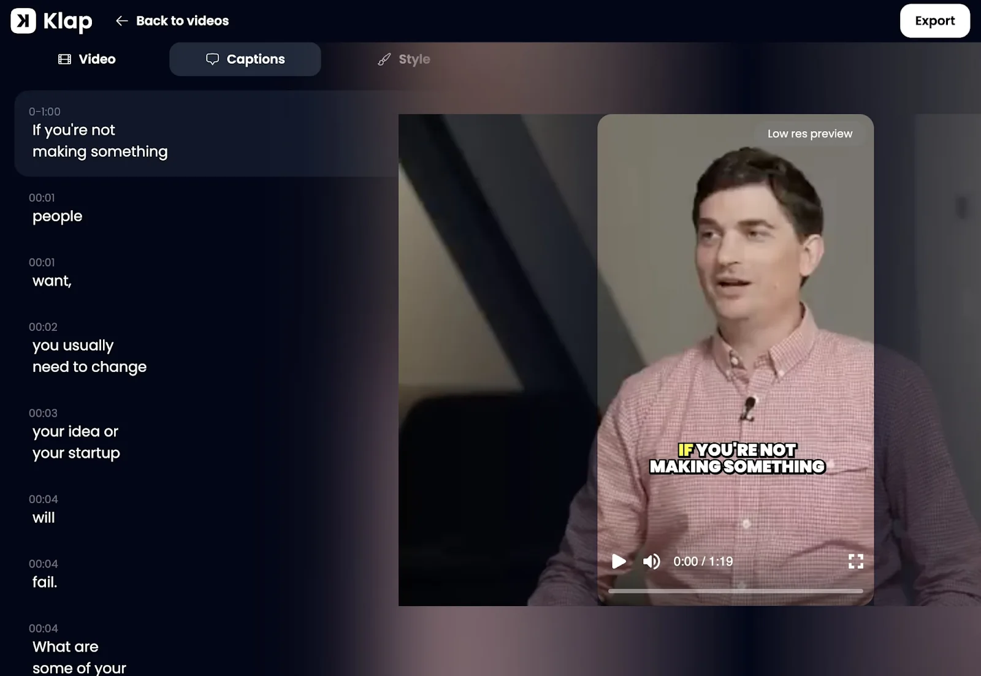
Task: Open the Video tab
Action: click(86, 59)
